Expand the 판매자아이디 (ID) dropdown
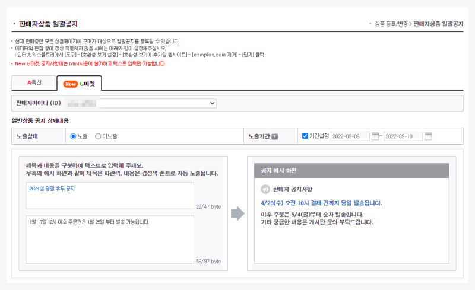 tap(141, 103)
